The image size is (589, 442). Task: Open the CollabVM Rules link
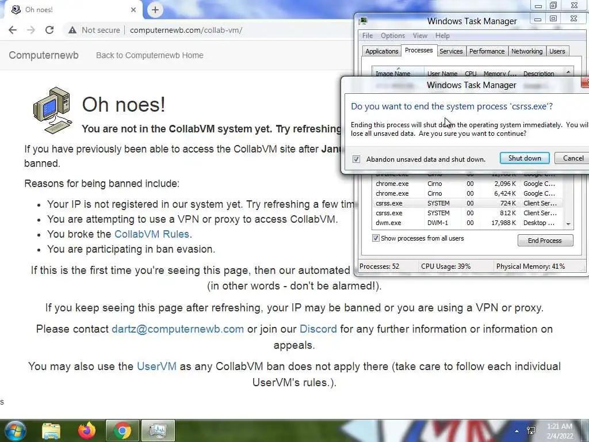pos(152,234)
